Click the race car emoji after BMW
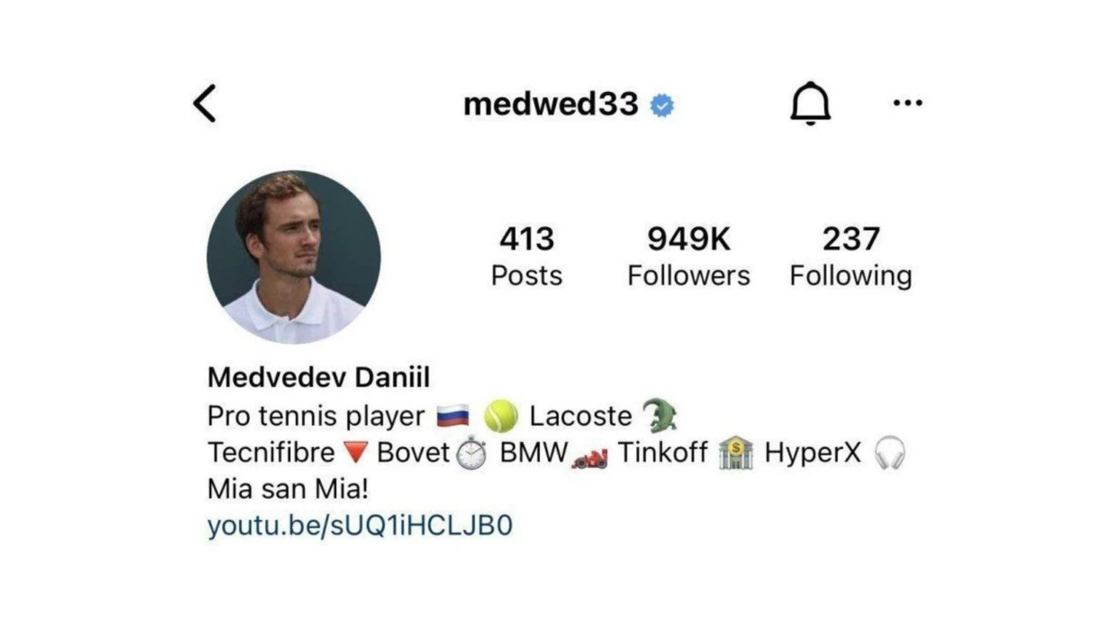 coord(590,459)
